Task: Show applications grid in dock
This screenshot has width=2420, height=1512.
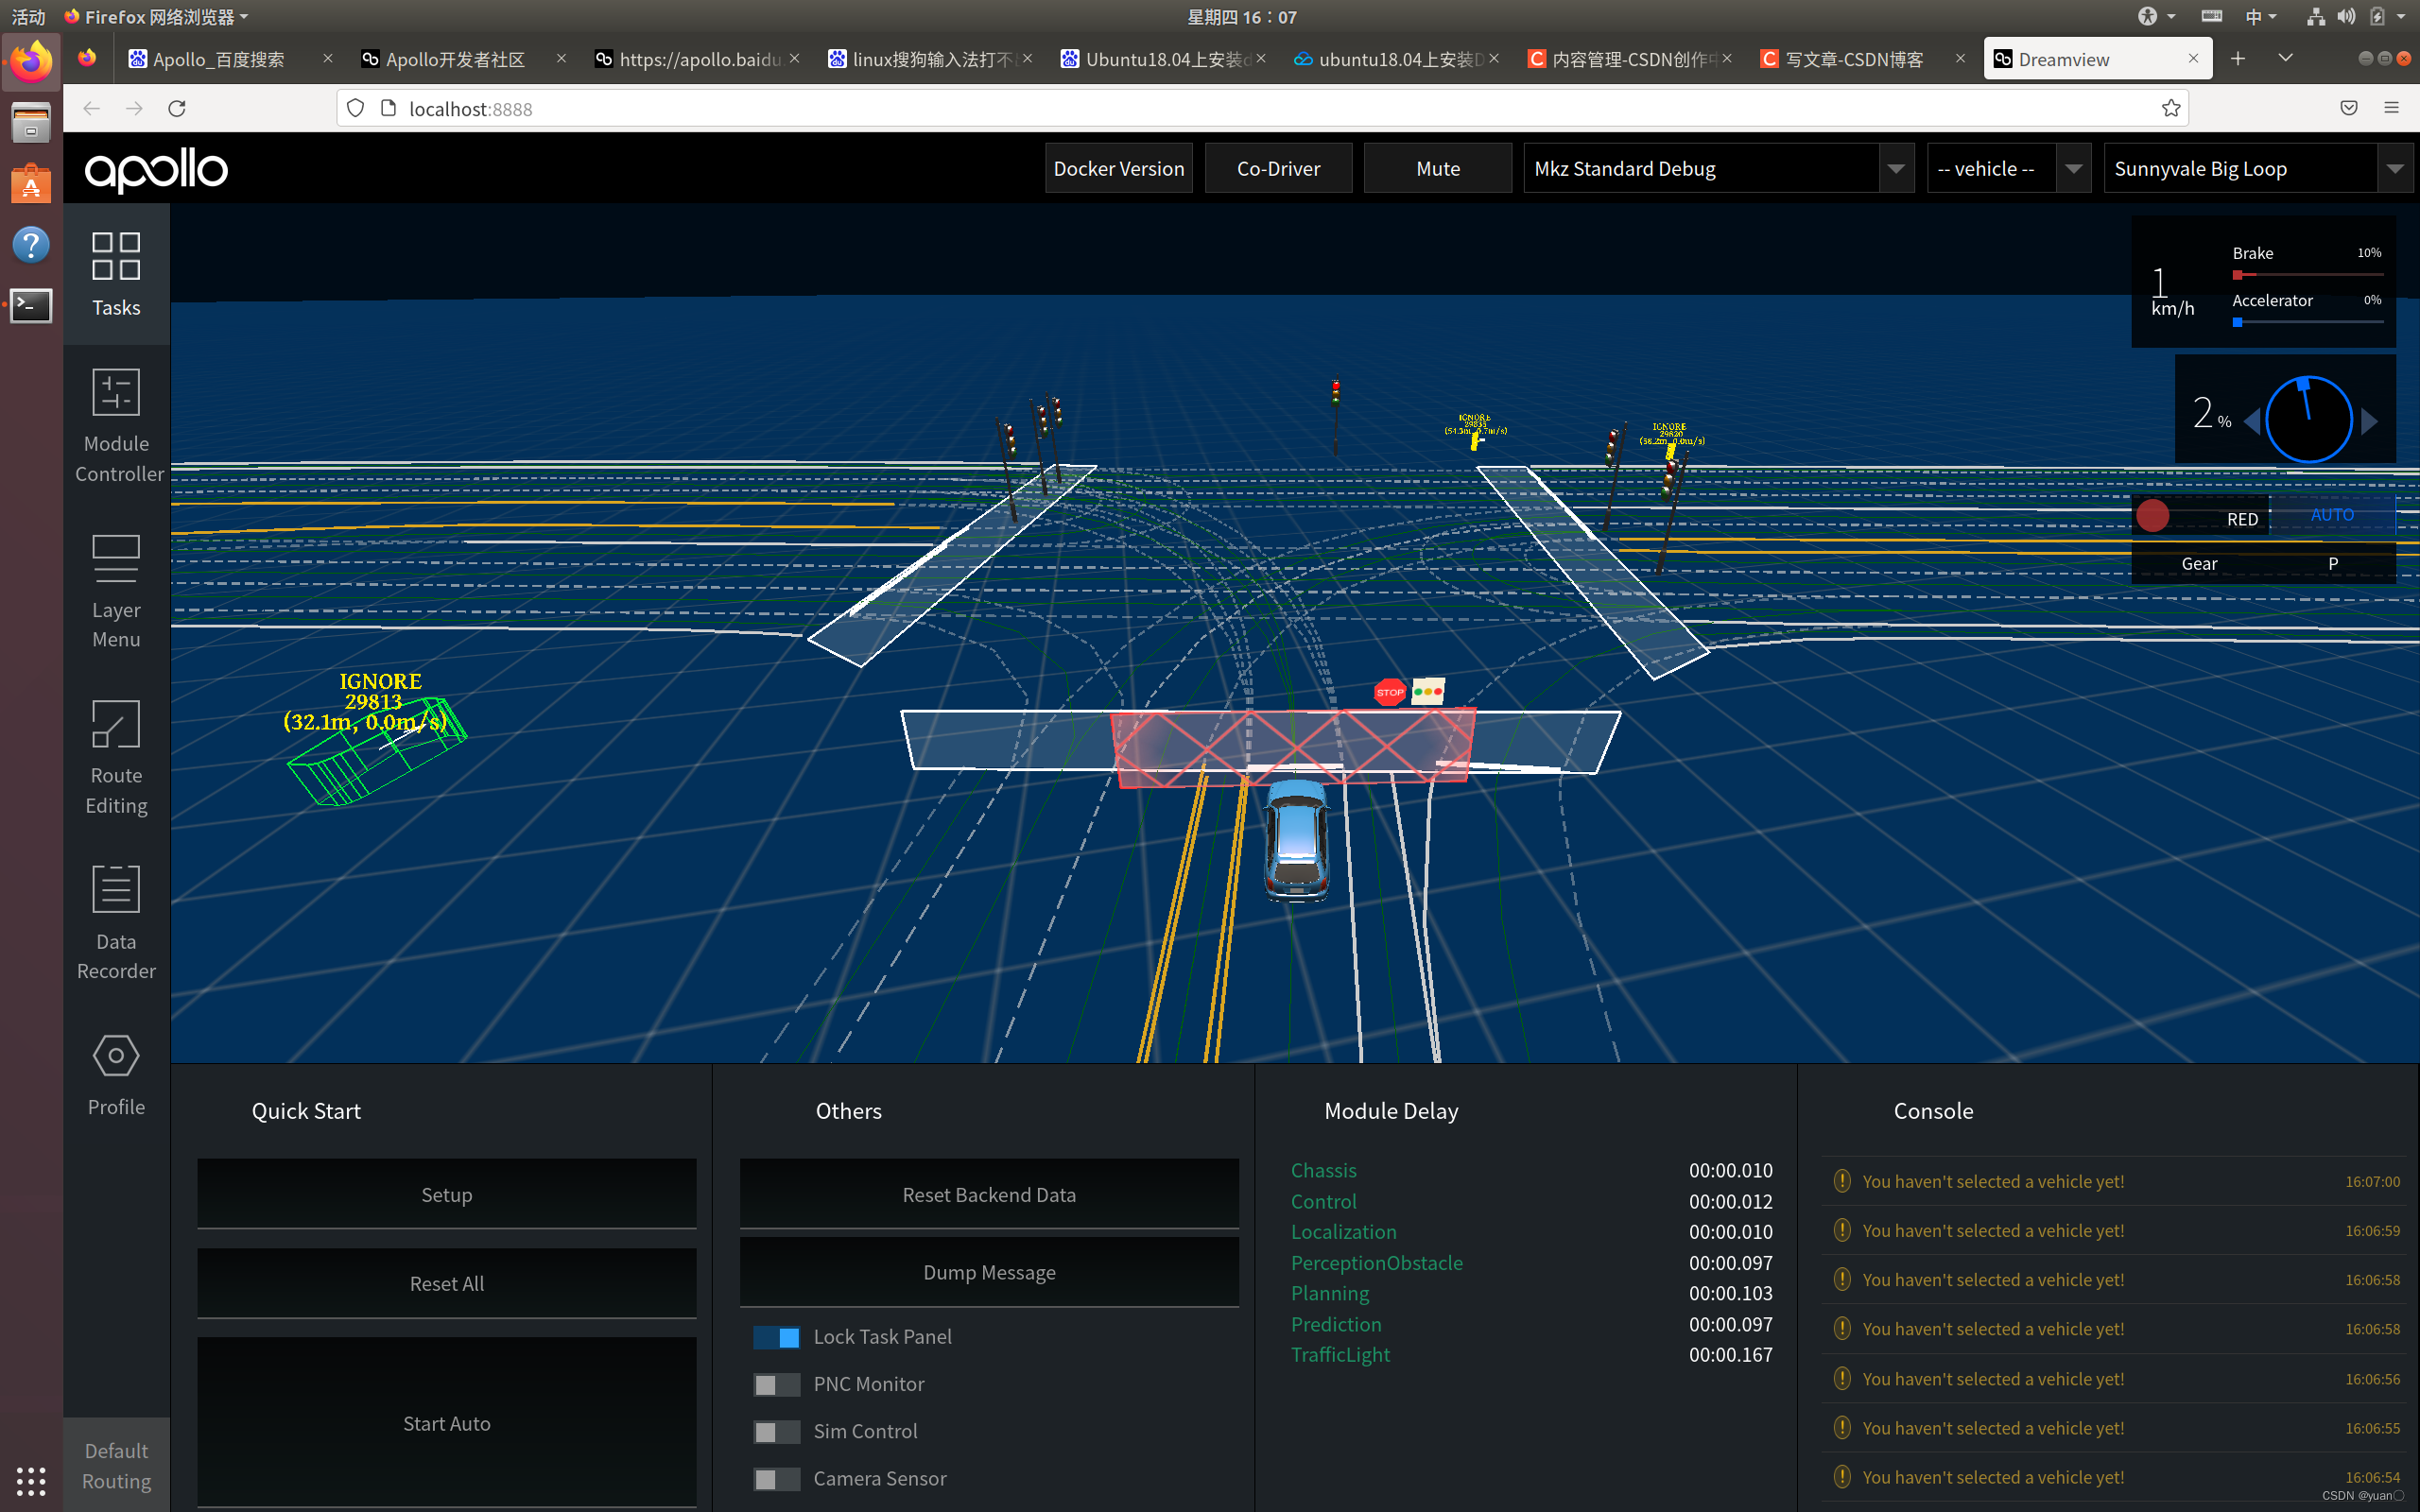Action: [31, 1480]
